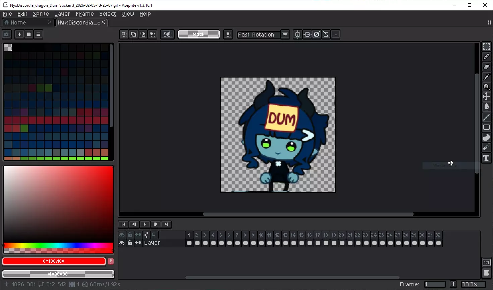This screenshot has height=290, width=493.
Task: Open the zoom percentage 33.3% box
Action: pos(473,284)
